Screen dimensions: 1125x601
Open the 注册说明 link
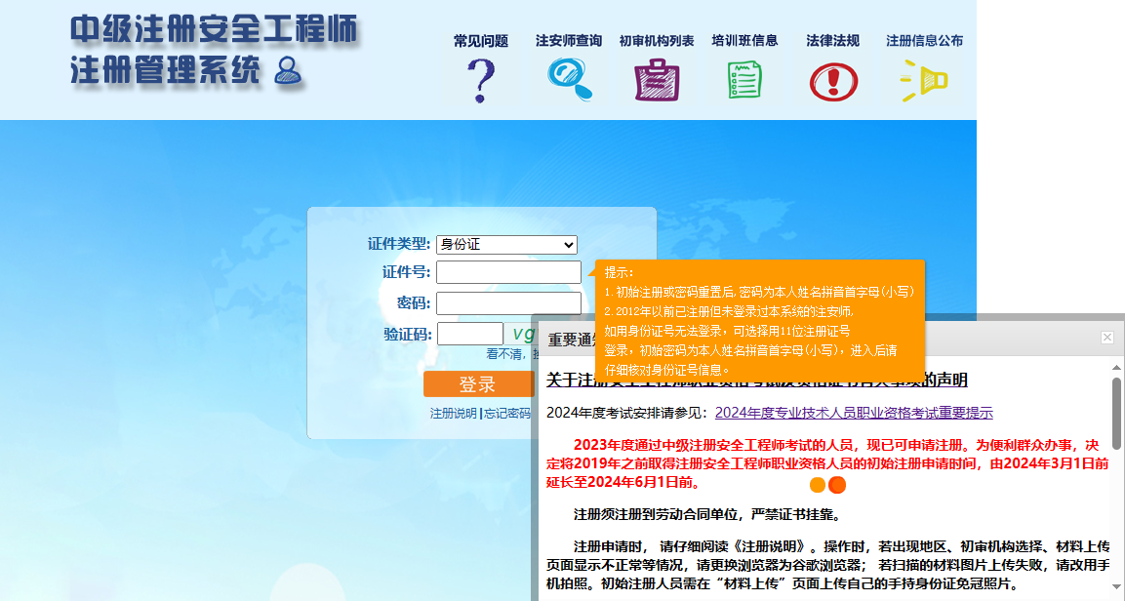pyautogui.click(x=453, y=413)
